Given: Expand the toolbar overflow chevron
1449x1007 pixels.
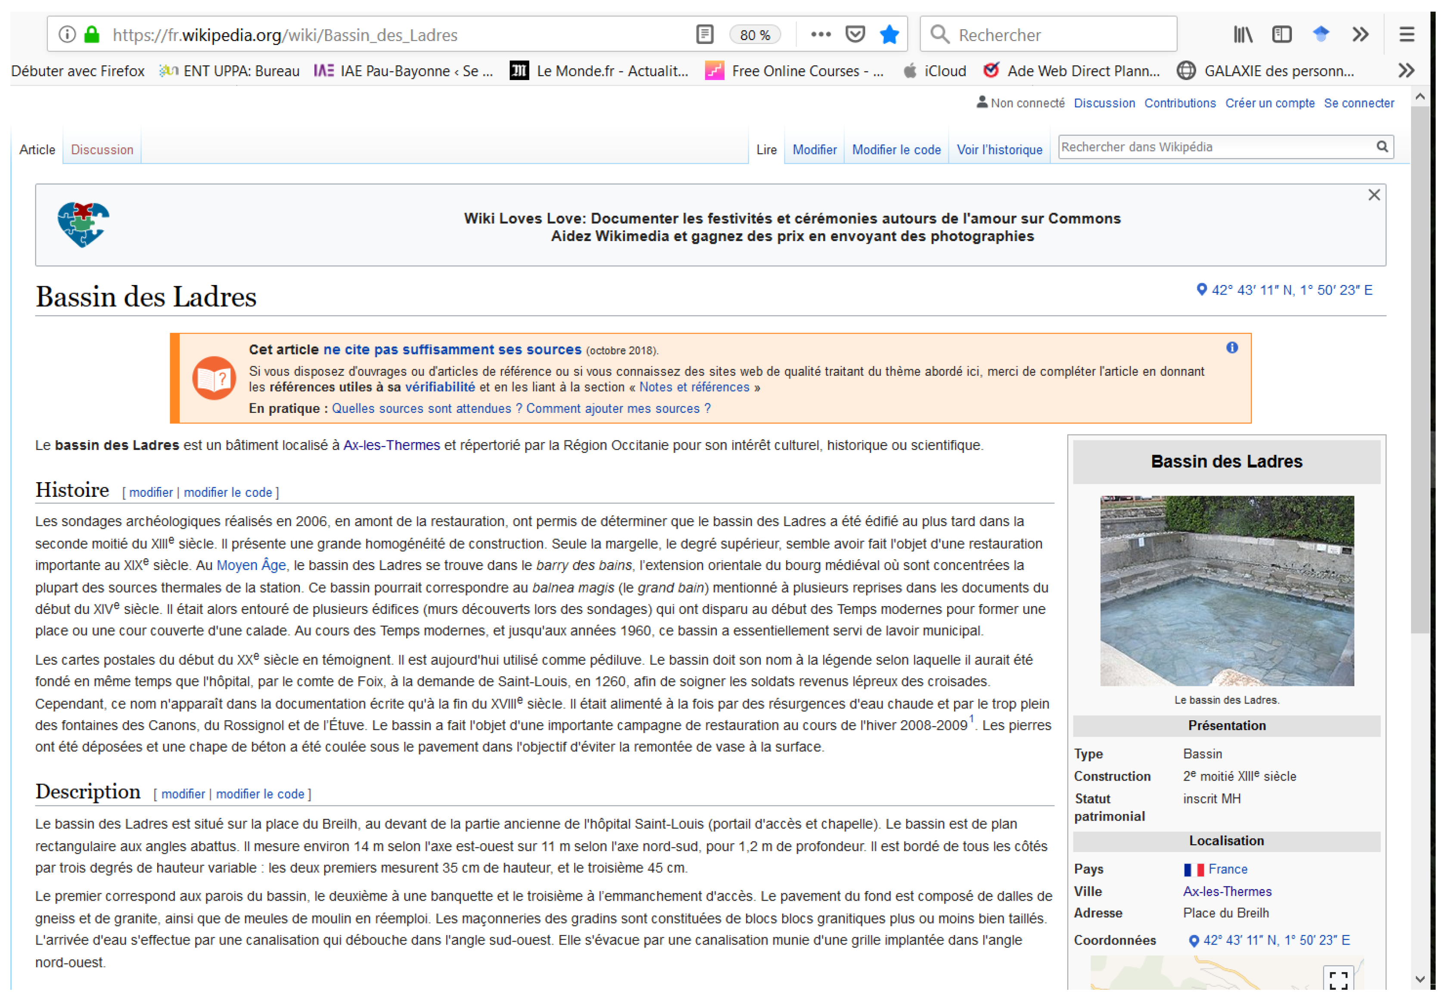Looking at the screenshot, I should 1361,34.
